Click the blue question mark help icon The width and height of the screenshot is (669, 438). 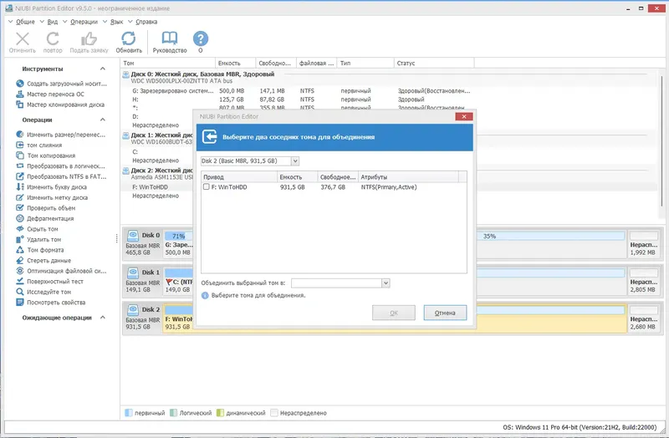(x=200, y=38)
